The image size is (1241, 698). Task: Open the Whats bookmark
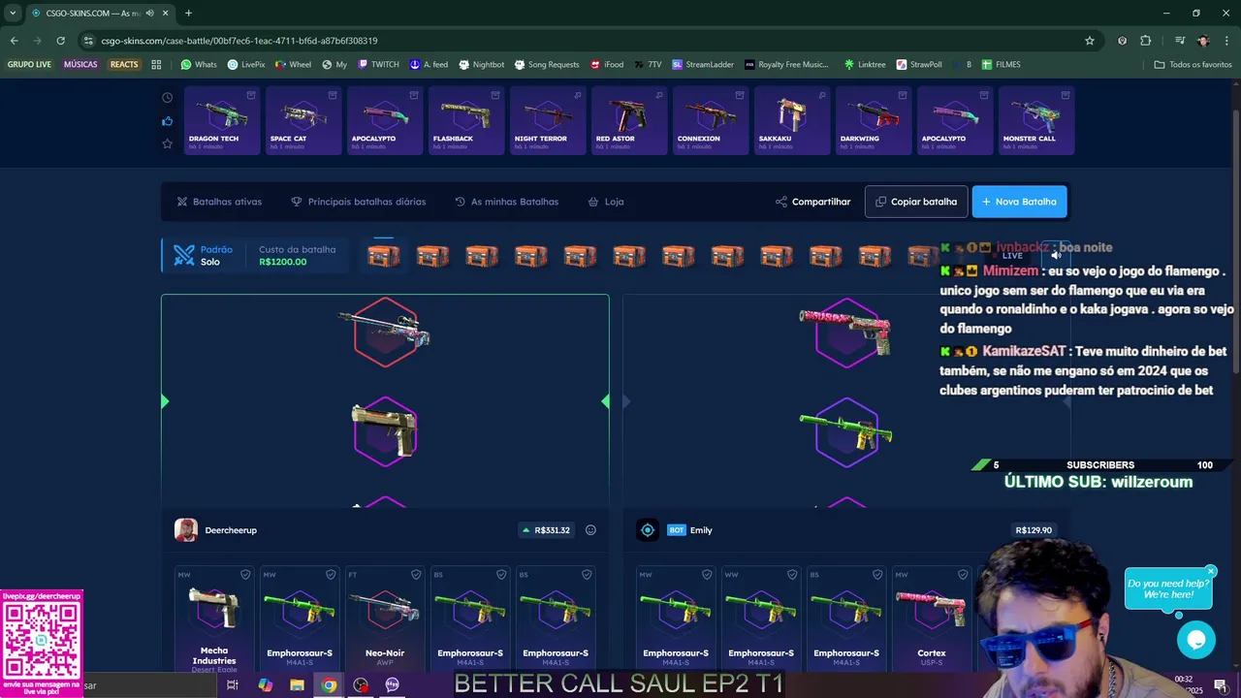(199, 65)
